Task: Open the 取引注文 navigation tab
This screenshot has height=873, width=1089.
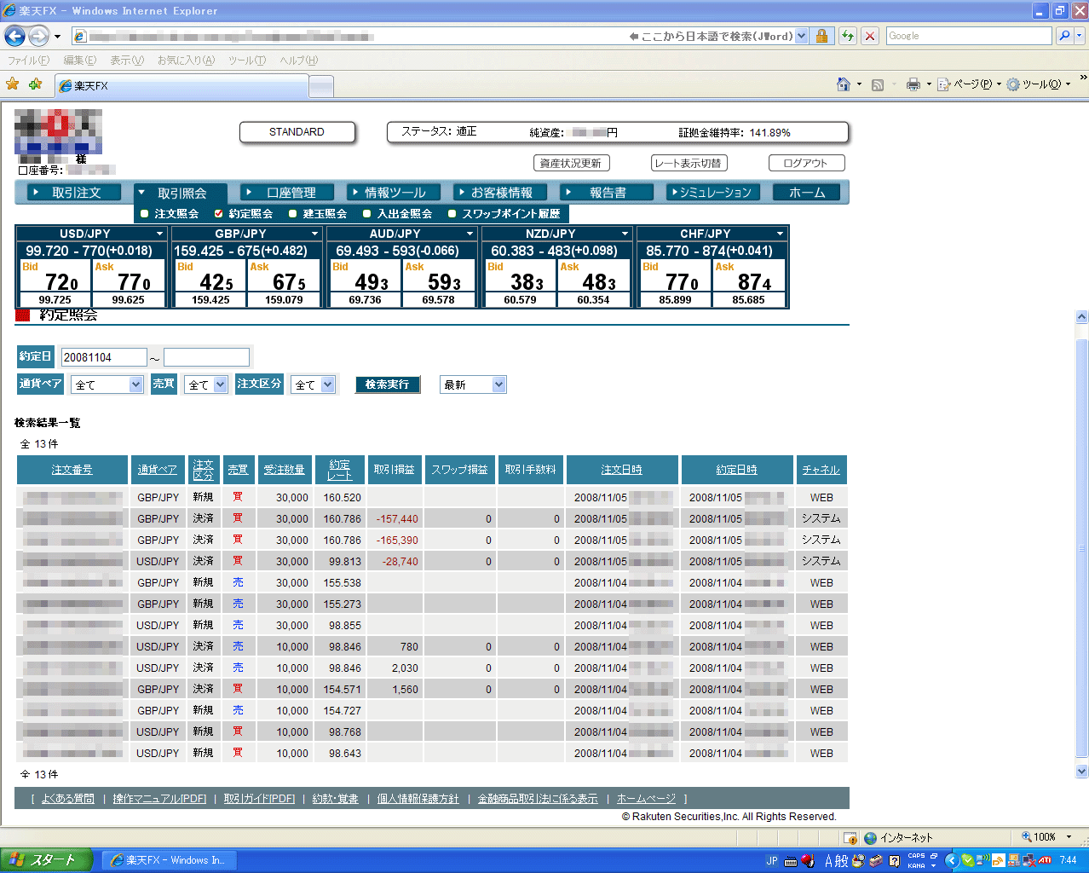Action: 74,193
